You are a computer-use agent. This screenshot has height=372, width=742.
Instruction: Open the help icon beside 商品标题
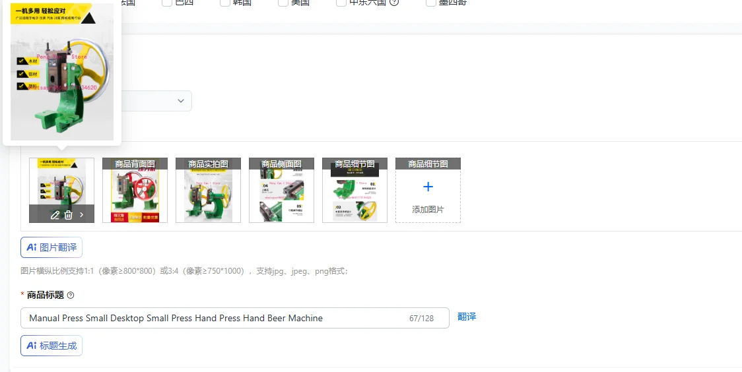(x=71, y=295)
